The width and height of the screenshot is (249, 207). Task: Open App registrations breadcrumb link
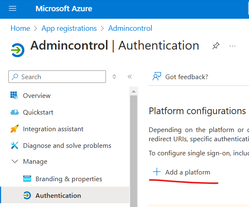pyautogui.click(x=69, y=29)
